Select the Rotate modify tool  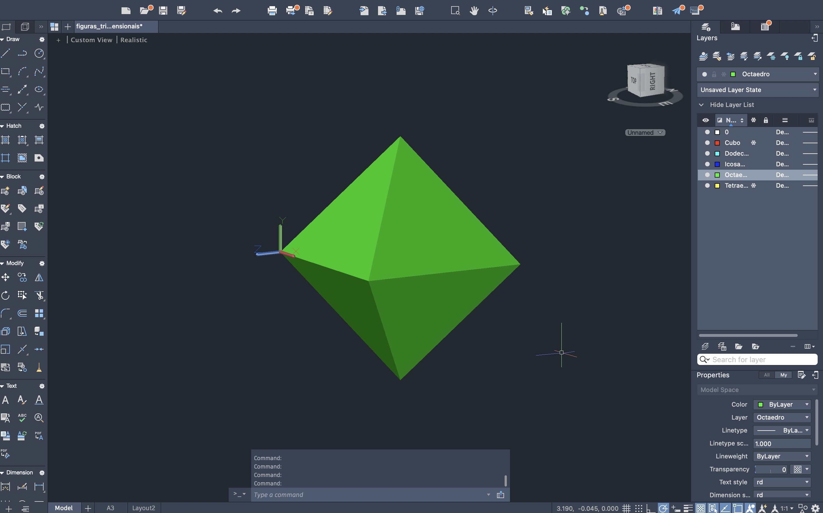5,295
